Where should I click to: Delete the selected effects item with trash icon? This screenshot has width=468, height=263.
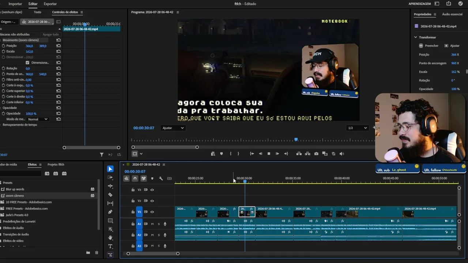tap(97, 252)
